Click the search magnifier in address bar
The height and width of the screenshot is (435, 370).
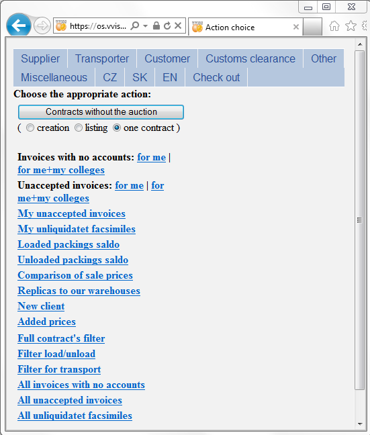pos(135,26)
